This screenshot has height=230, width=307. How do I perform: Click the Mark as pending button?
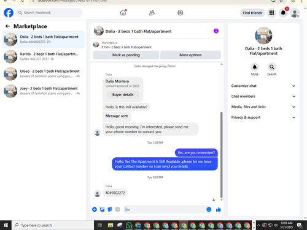pyautogui.click(x=126, y=55)
